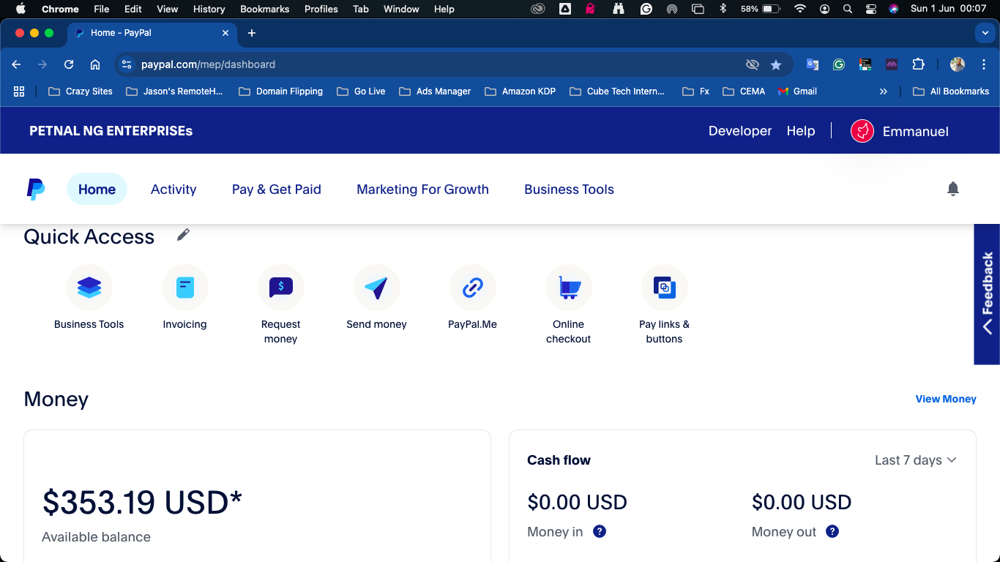Open macOS Spotlight search icon

tap(848, 9)
